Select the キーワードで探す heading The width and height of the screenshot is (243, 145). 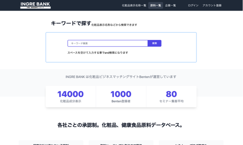(71, 23)
